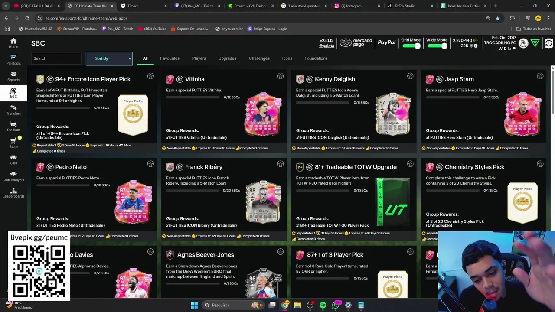Click the Pedro Neto 0/16 SBCs progress bar
The image size is (555, 312).
[62, 185]
